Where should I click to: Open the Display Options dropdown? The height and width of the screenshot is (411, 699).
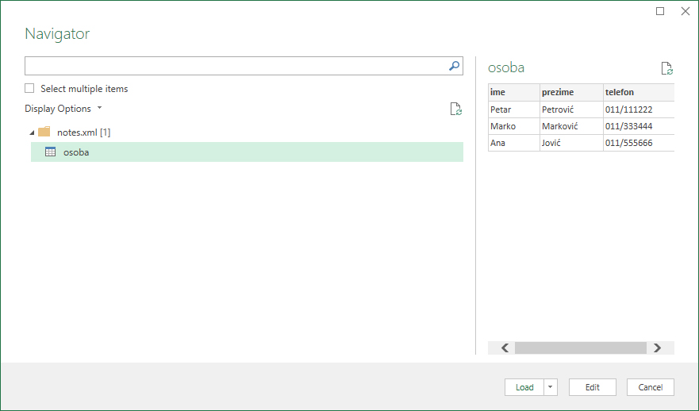coord(63,109)
